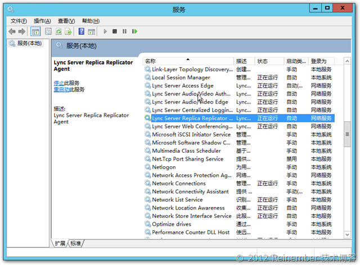Viewport: 360px width, 265px height.
Task: Click gear icon beside Local Session Manager
Action: [x=147, y=77]
